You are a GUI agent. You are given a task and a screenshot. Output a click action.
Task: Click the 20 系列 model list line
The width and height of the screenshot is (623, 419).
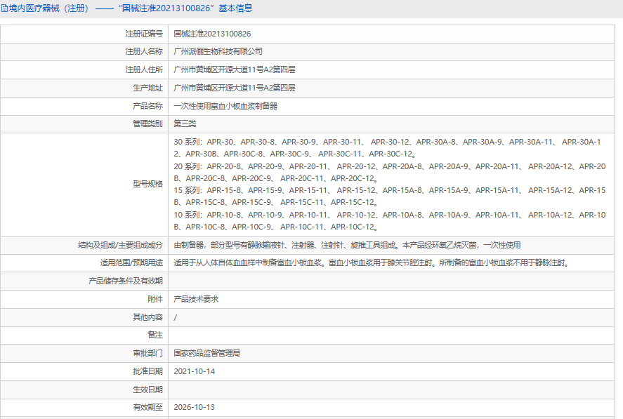coord(390,173)
